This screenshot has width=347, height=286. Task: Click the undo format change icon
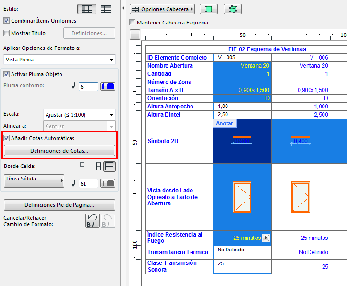(x=92, y=221)
